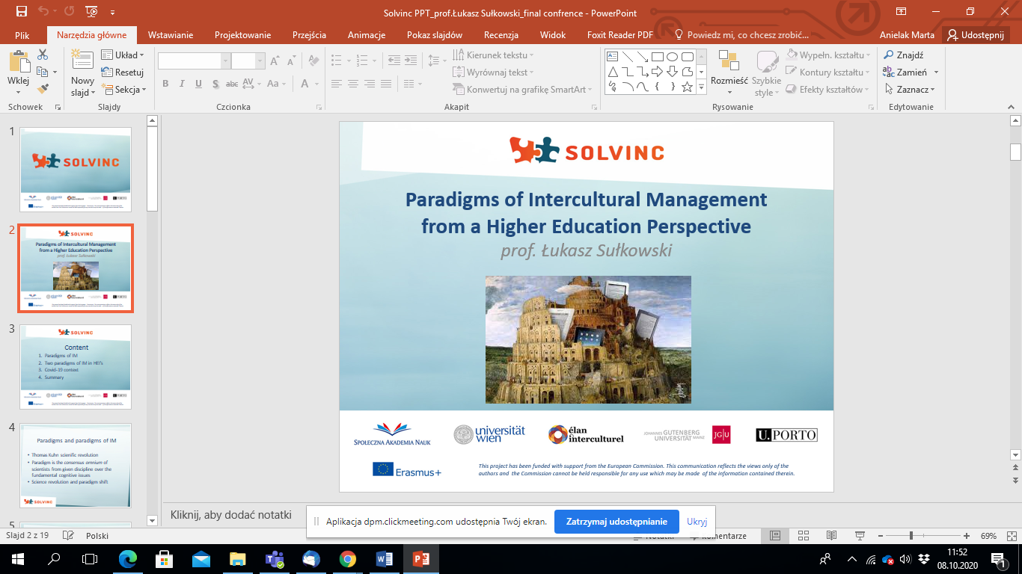Open Microsoft Teams from taskbar
Screen dimensions: 1022x574
[274, 559]
